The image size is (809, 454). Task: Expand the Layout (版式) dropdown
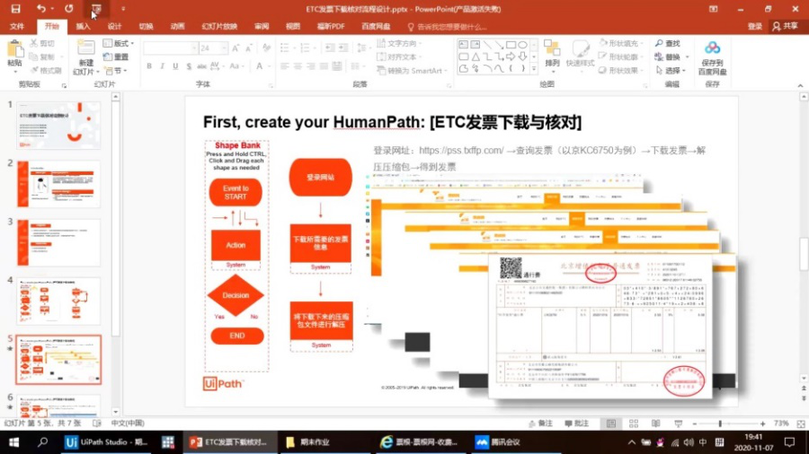[121, 43]
